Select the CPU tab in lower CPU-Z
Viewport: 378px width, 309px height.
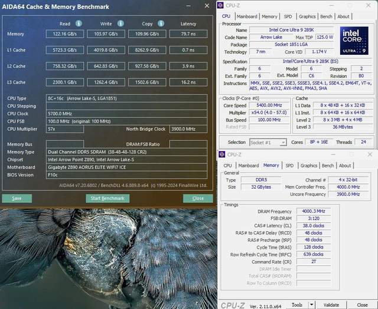227,166
